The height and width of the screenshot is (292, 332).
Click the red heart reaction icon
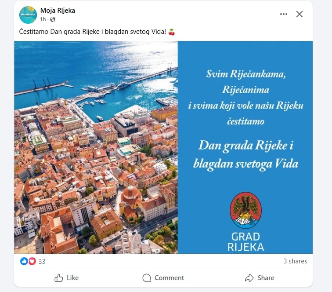coord(32,261)
